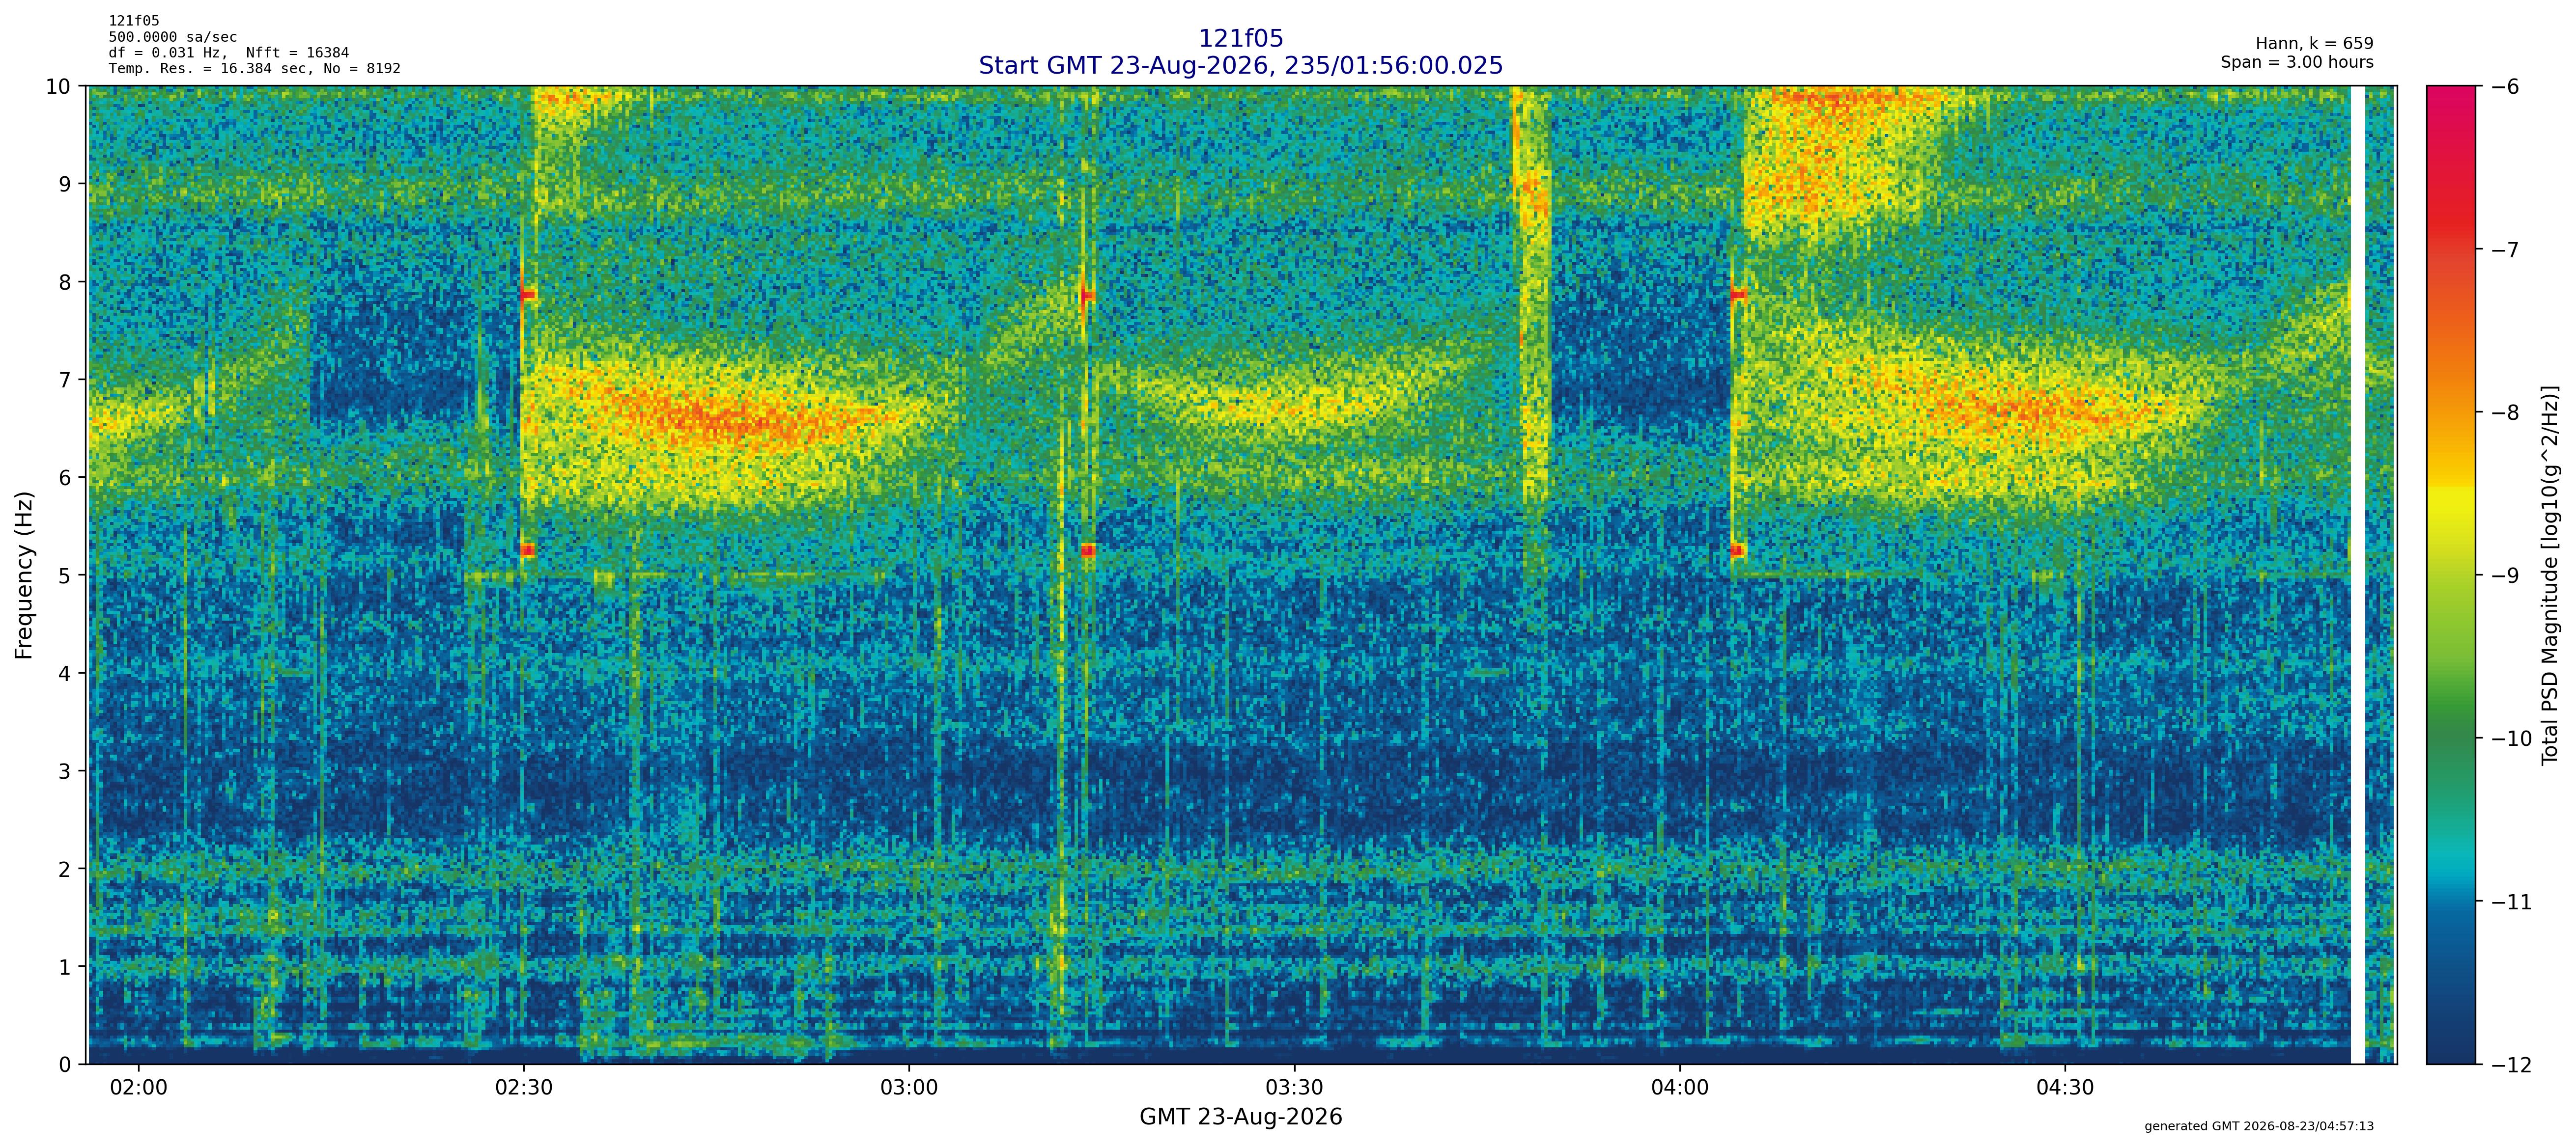Click the colorbar tick label "−9"
This screenshot has height=1147, width=2576.
pyautogui.click(x=2503, y=576)
